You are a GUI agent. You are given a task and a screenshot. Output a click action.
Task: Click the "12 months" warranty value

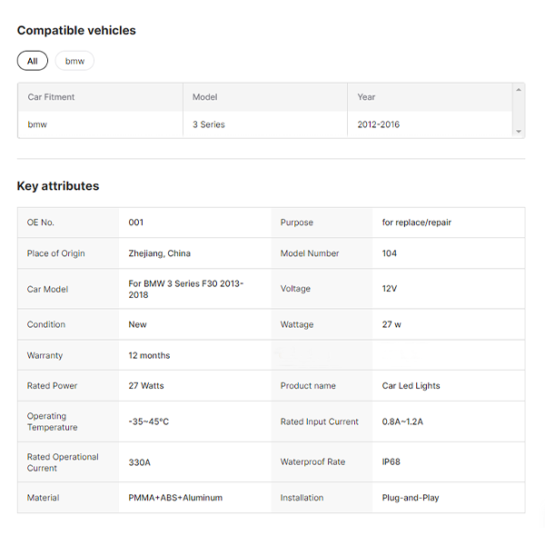tap(149, 355)
